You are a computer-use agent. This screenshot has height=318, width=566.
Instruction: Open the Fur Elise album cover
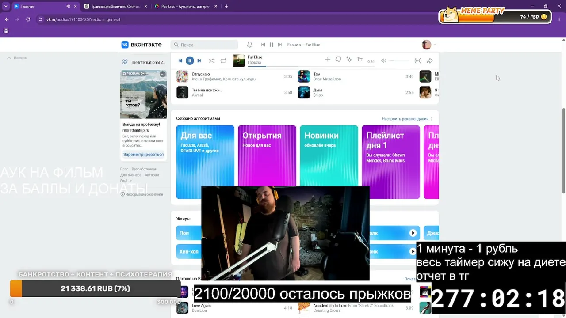(239, 61)
